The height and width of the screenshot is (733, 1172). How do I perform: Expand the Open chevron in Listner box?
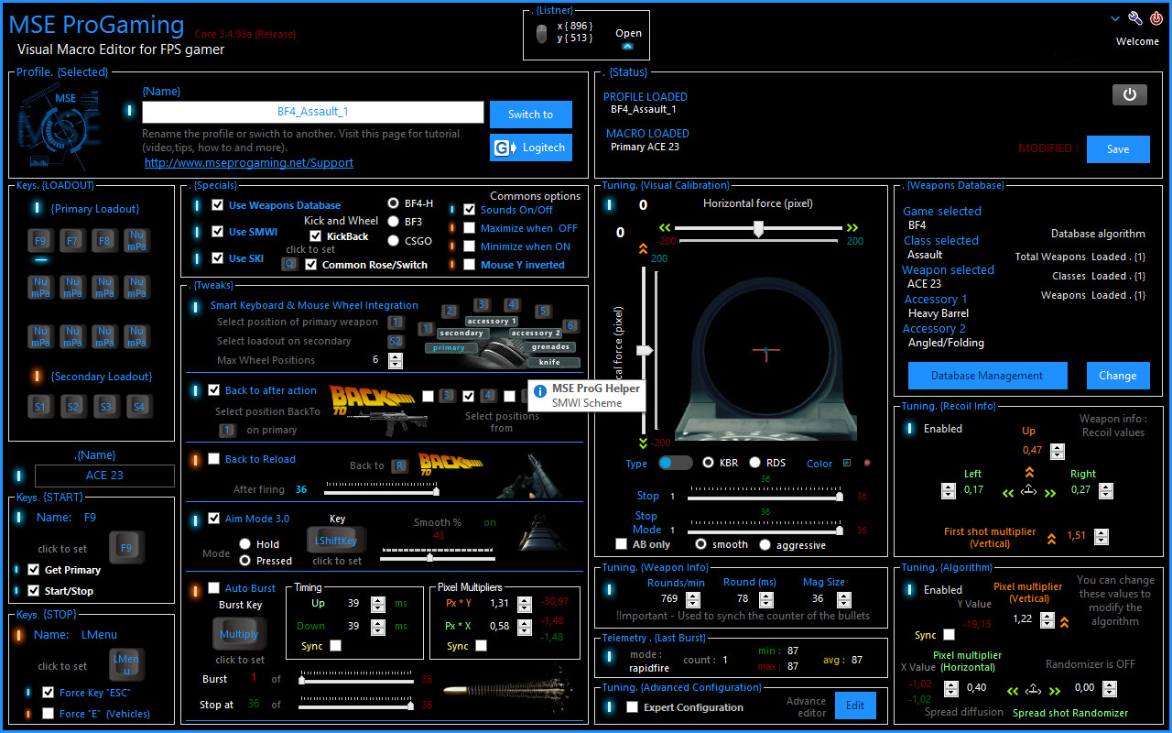[627, 46]
